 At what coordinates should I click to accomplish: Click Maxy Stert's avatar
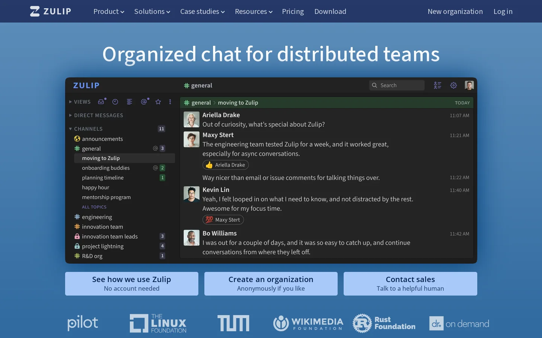(192, 140)
